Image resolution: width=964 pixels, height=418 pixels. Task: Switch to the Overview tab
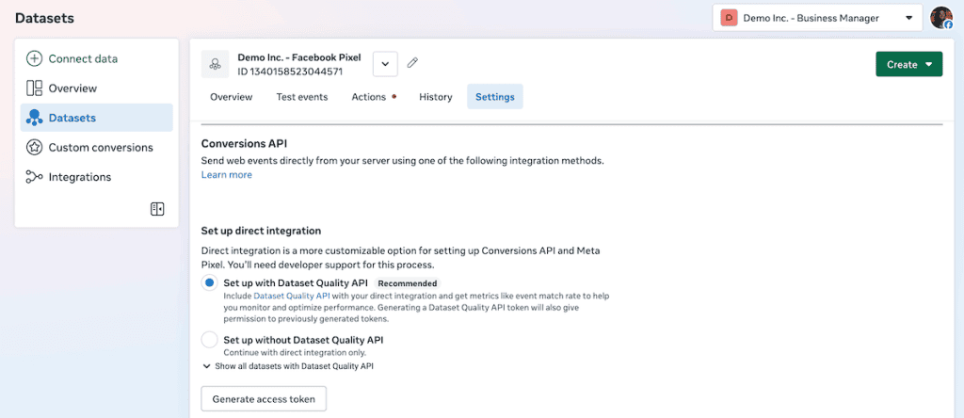232,97
